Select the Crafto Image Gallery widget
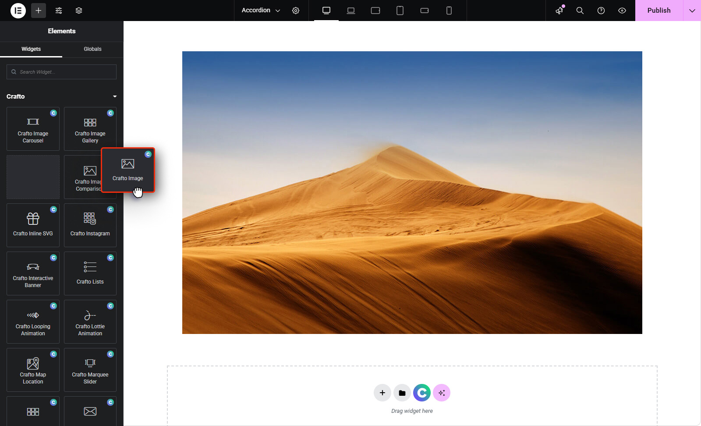701x426 pixels. pyautogui.click(x=90, y=129)
